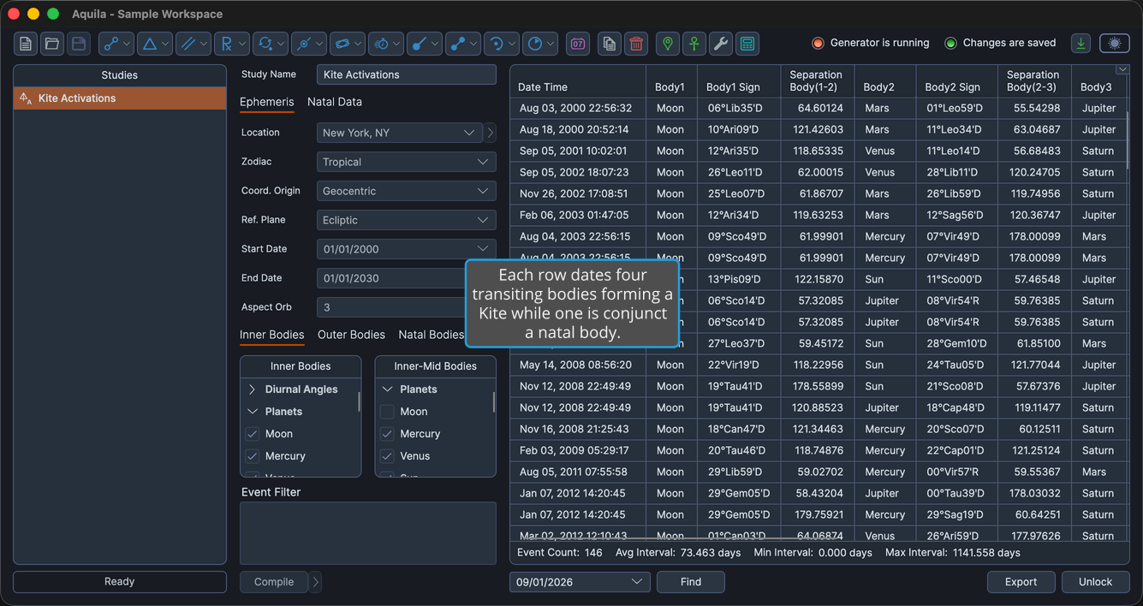Click the green location pin icon

tap(668, 44)
